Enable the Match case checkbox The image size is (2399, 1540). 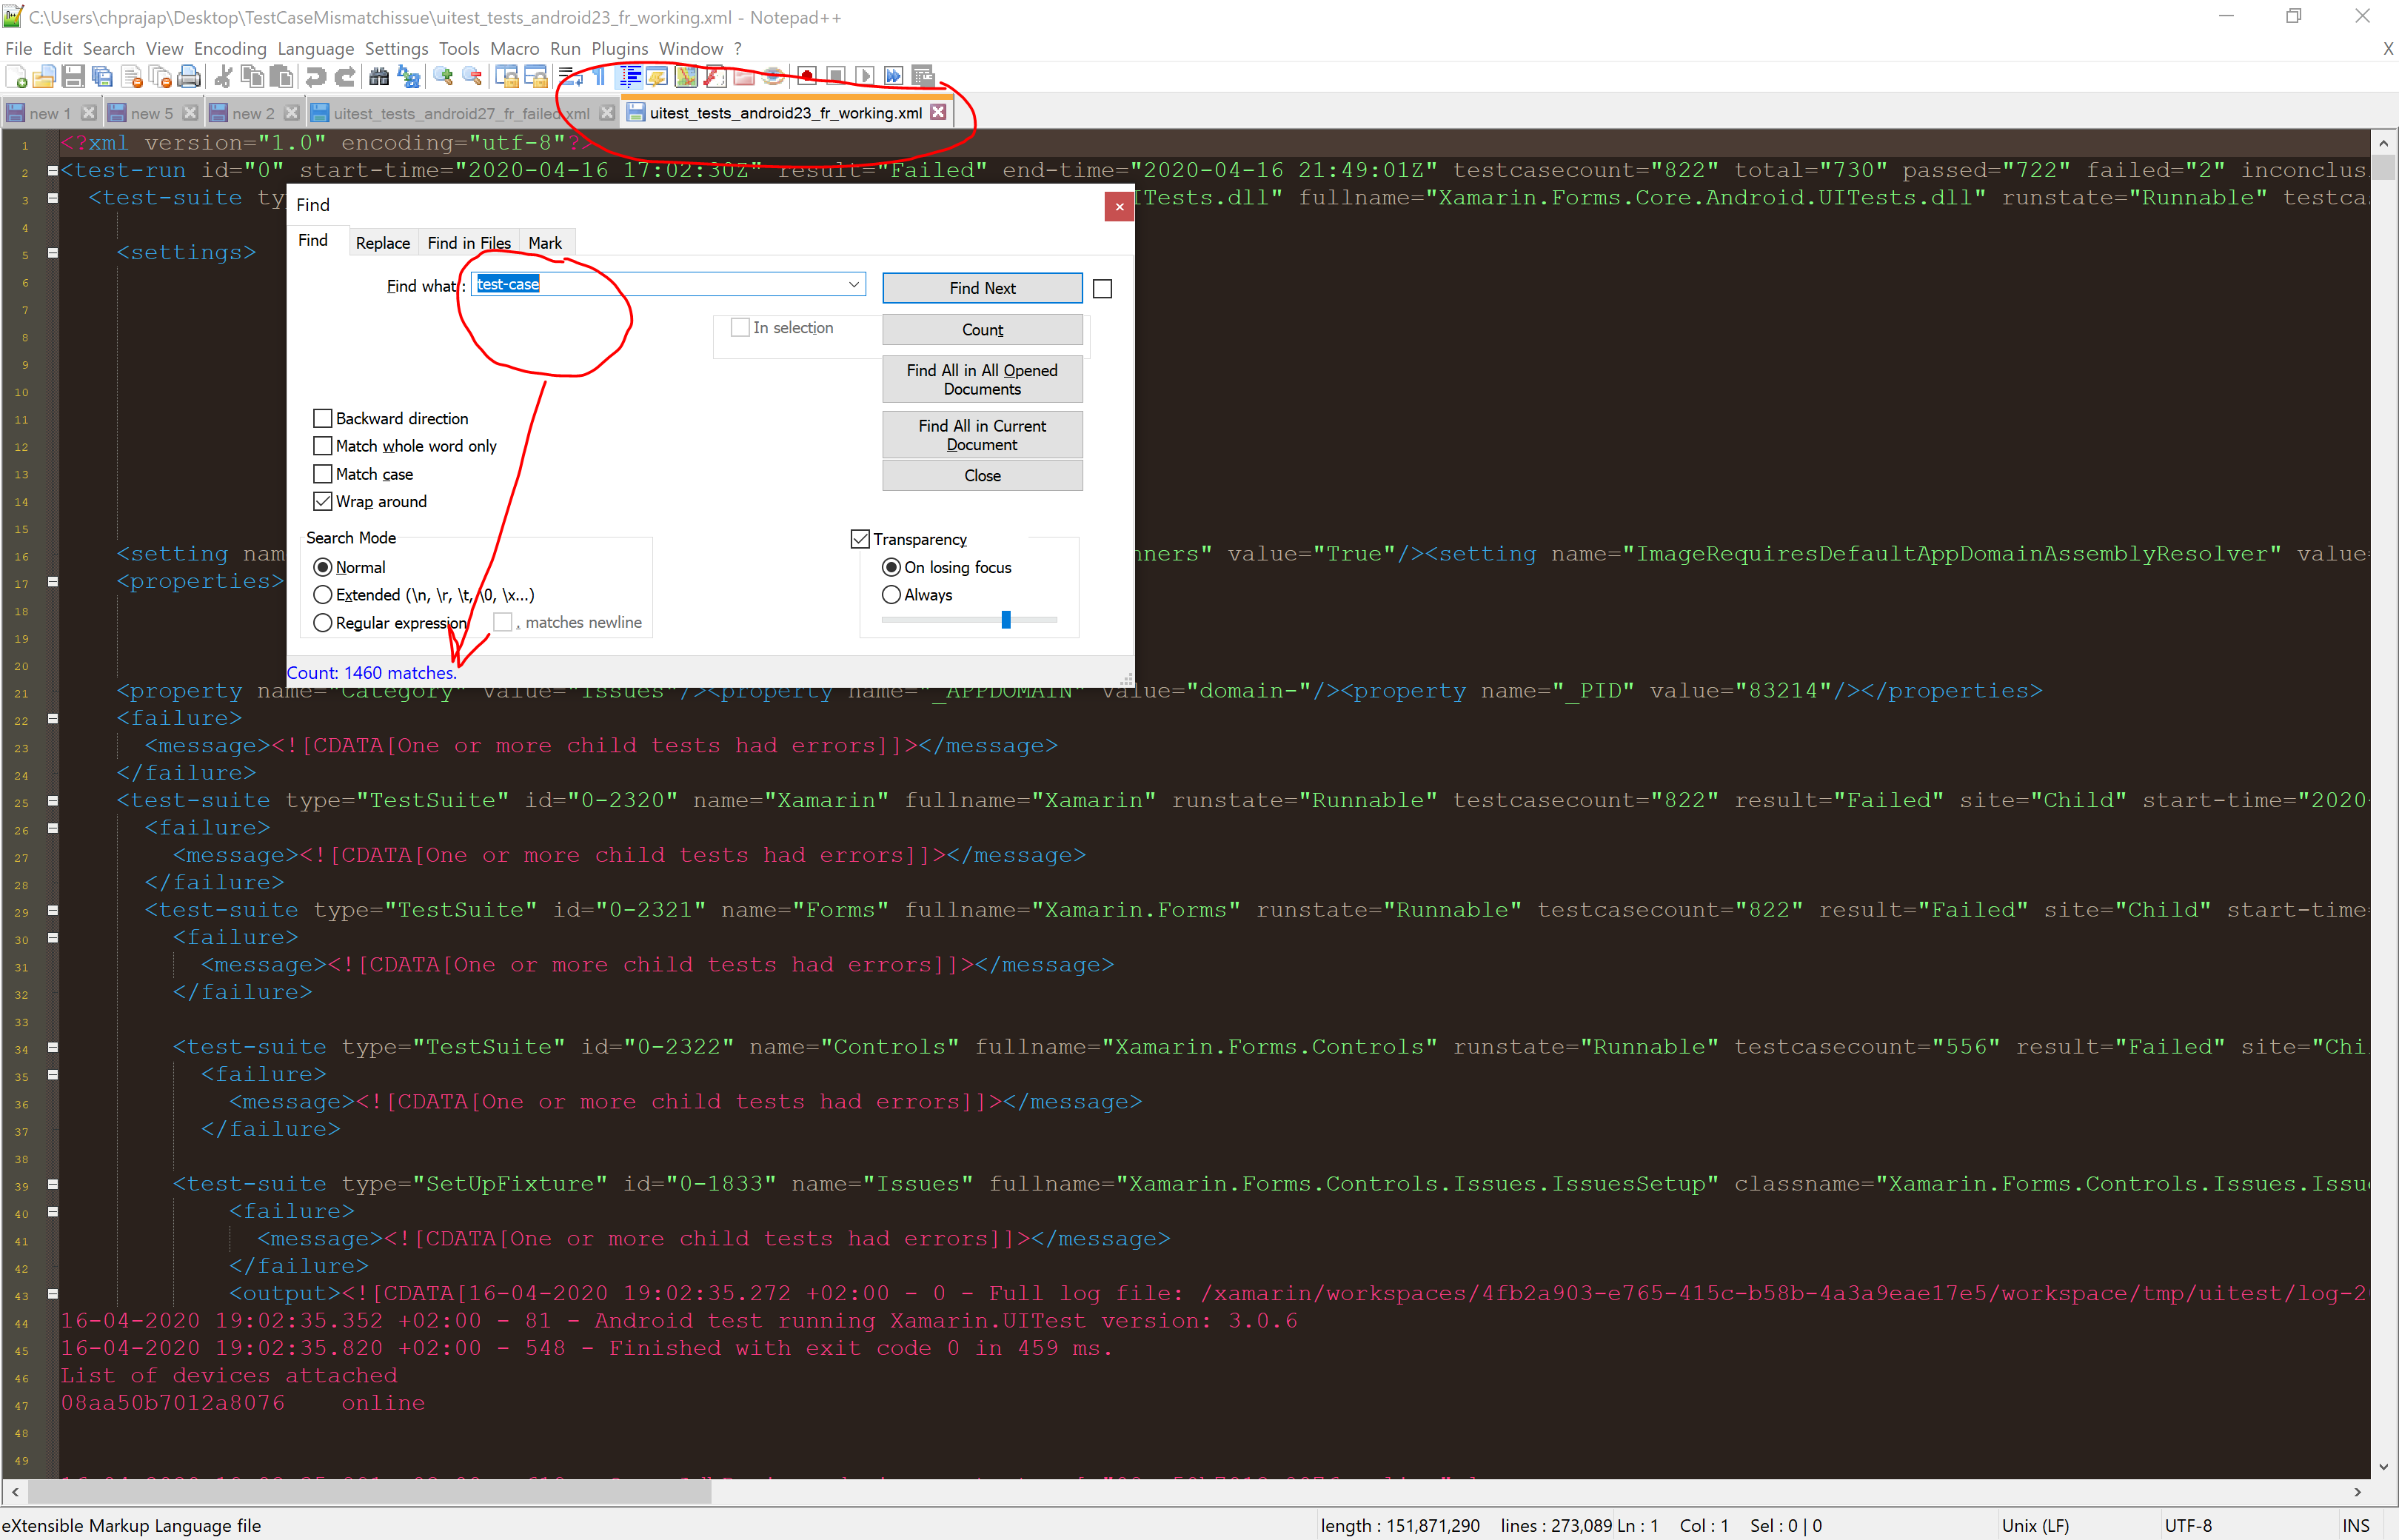322,473
